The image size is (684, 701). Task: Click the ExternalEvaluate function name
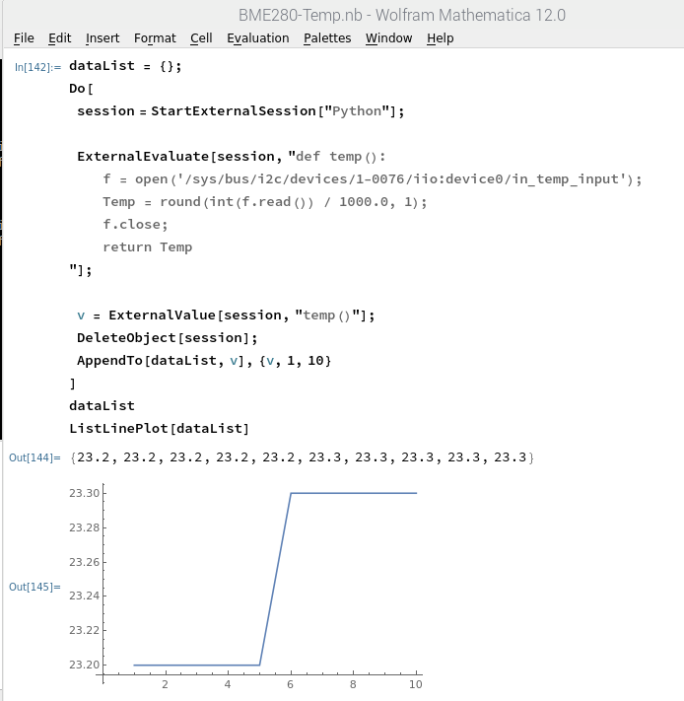click(x=143, y=157)
